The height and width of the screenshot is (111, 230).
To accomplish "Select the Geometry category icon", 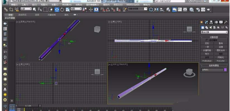I will (203, 27).
